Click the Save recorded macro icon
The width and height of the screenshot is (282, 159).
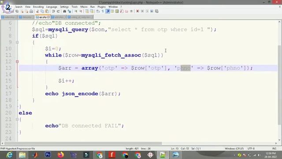[157, 11]
